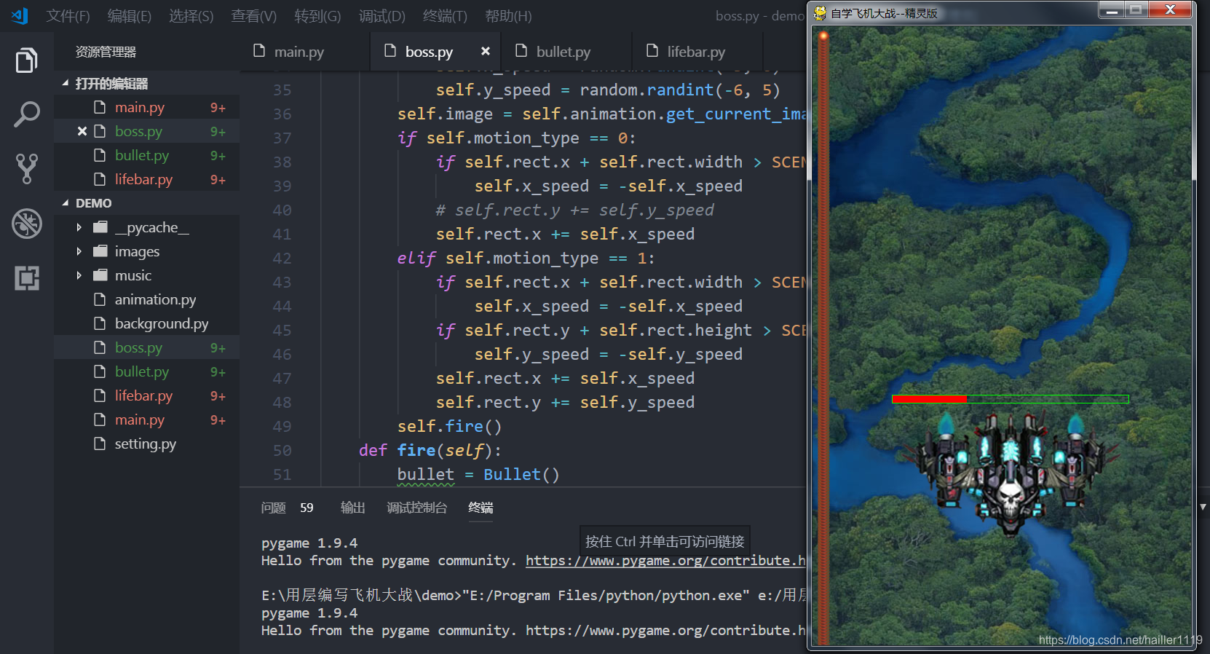This screenshot has width=1210, height=654.
Task: Click the VS Code logo icon
Action: (20, 15)
